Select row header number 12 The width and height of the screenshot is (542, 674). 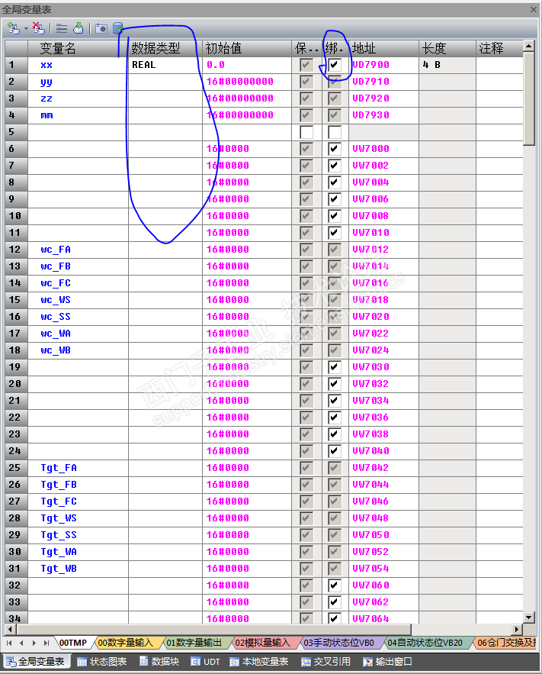tap(16, 250)
